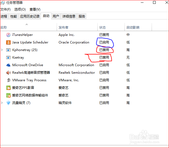
Task: Open the 文件(F) menu
Action: click(x=5, y=9)
